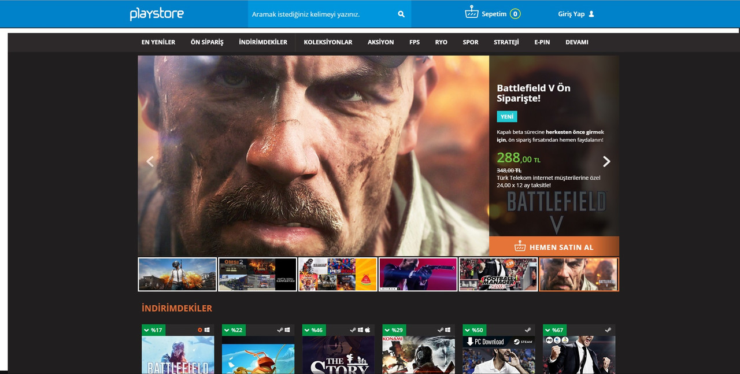Screen dimensions: 740x374
Task: Click the cart item count badge
Action: (515, 14)
